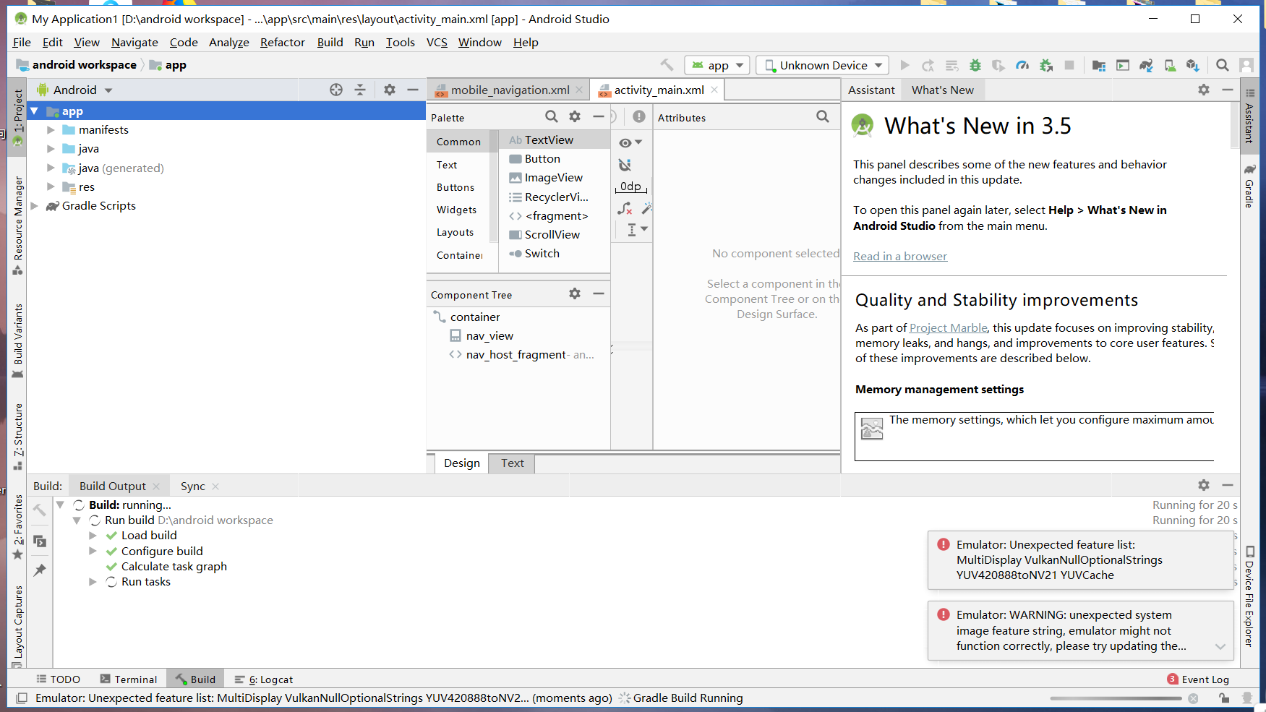Open the Unknown Device selector dropdown
The width and height of the screenshot is (1266, 712).
tap(821, 65)
